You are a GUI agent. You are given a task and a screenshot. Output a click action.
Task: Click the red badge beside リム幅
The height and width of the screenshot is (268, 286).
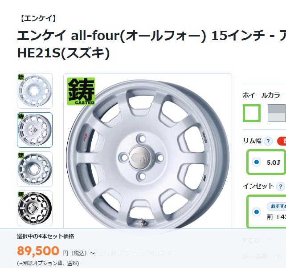[282, 141]
